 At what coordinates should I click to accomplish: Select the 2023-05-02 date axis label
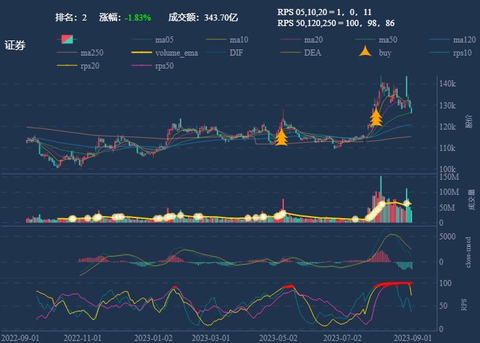[x=278, y=338]
